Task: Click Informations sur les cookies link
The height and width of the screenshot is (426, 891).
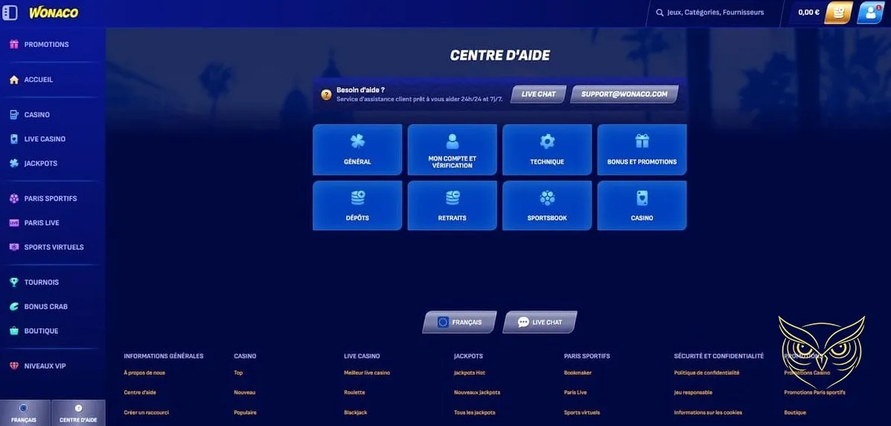Action: 708,413
